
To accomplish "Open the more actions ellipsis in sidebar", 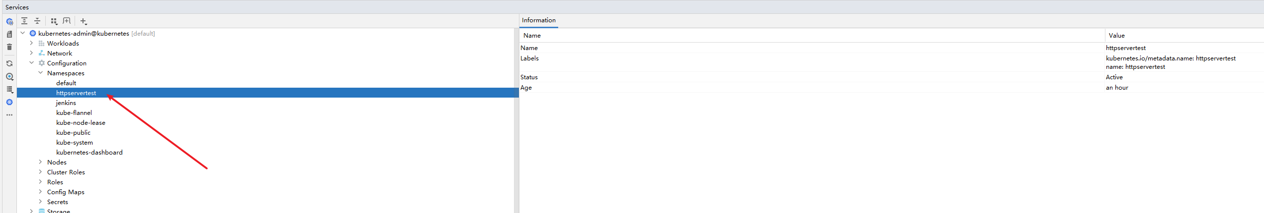I will point(9,115).
